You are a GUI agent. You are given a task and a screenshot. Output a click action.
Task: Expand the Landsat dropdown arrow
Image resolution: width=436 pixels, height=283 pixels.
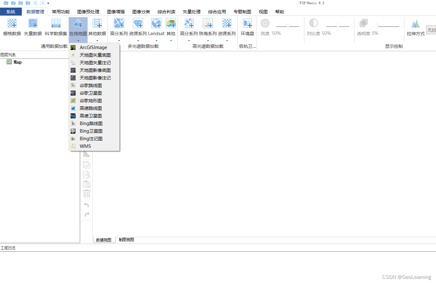pyautogui.click(x=156, y=41)
